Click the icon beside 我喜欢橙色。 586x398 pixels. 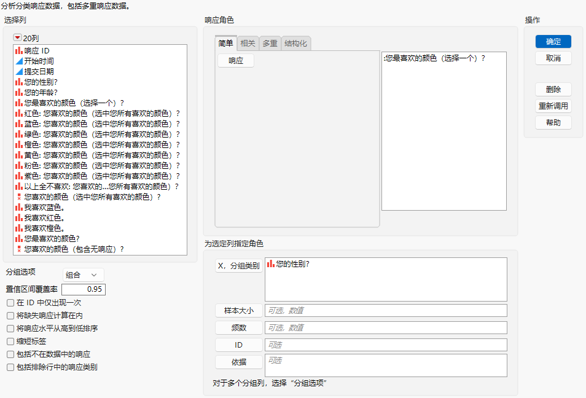tap(18, 228)
